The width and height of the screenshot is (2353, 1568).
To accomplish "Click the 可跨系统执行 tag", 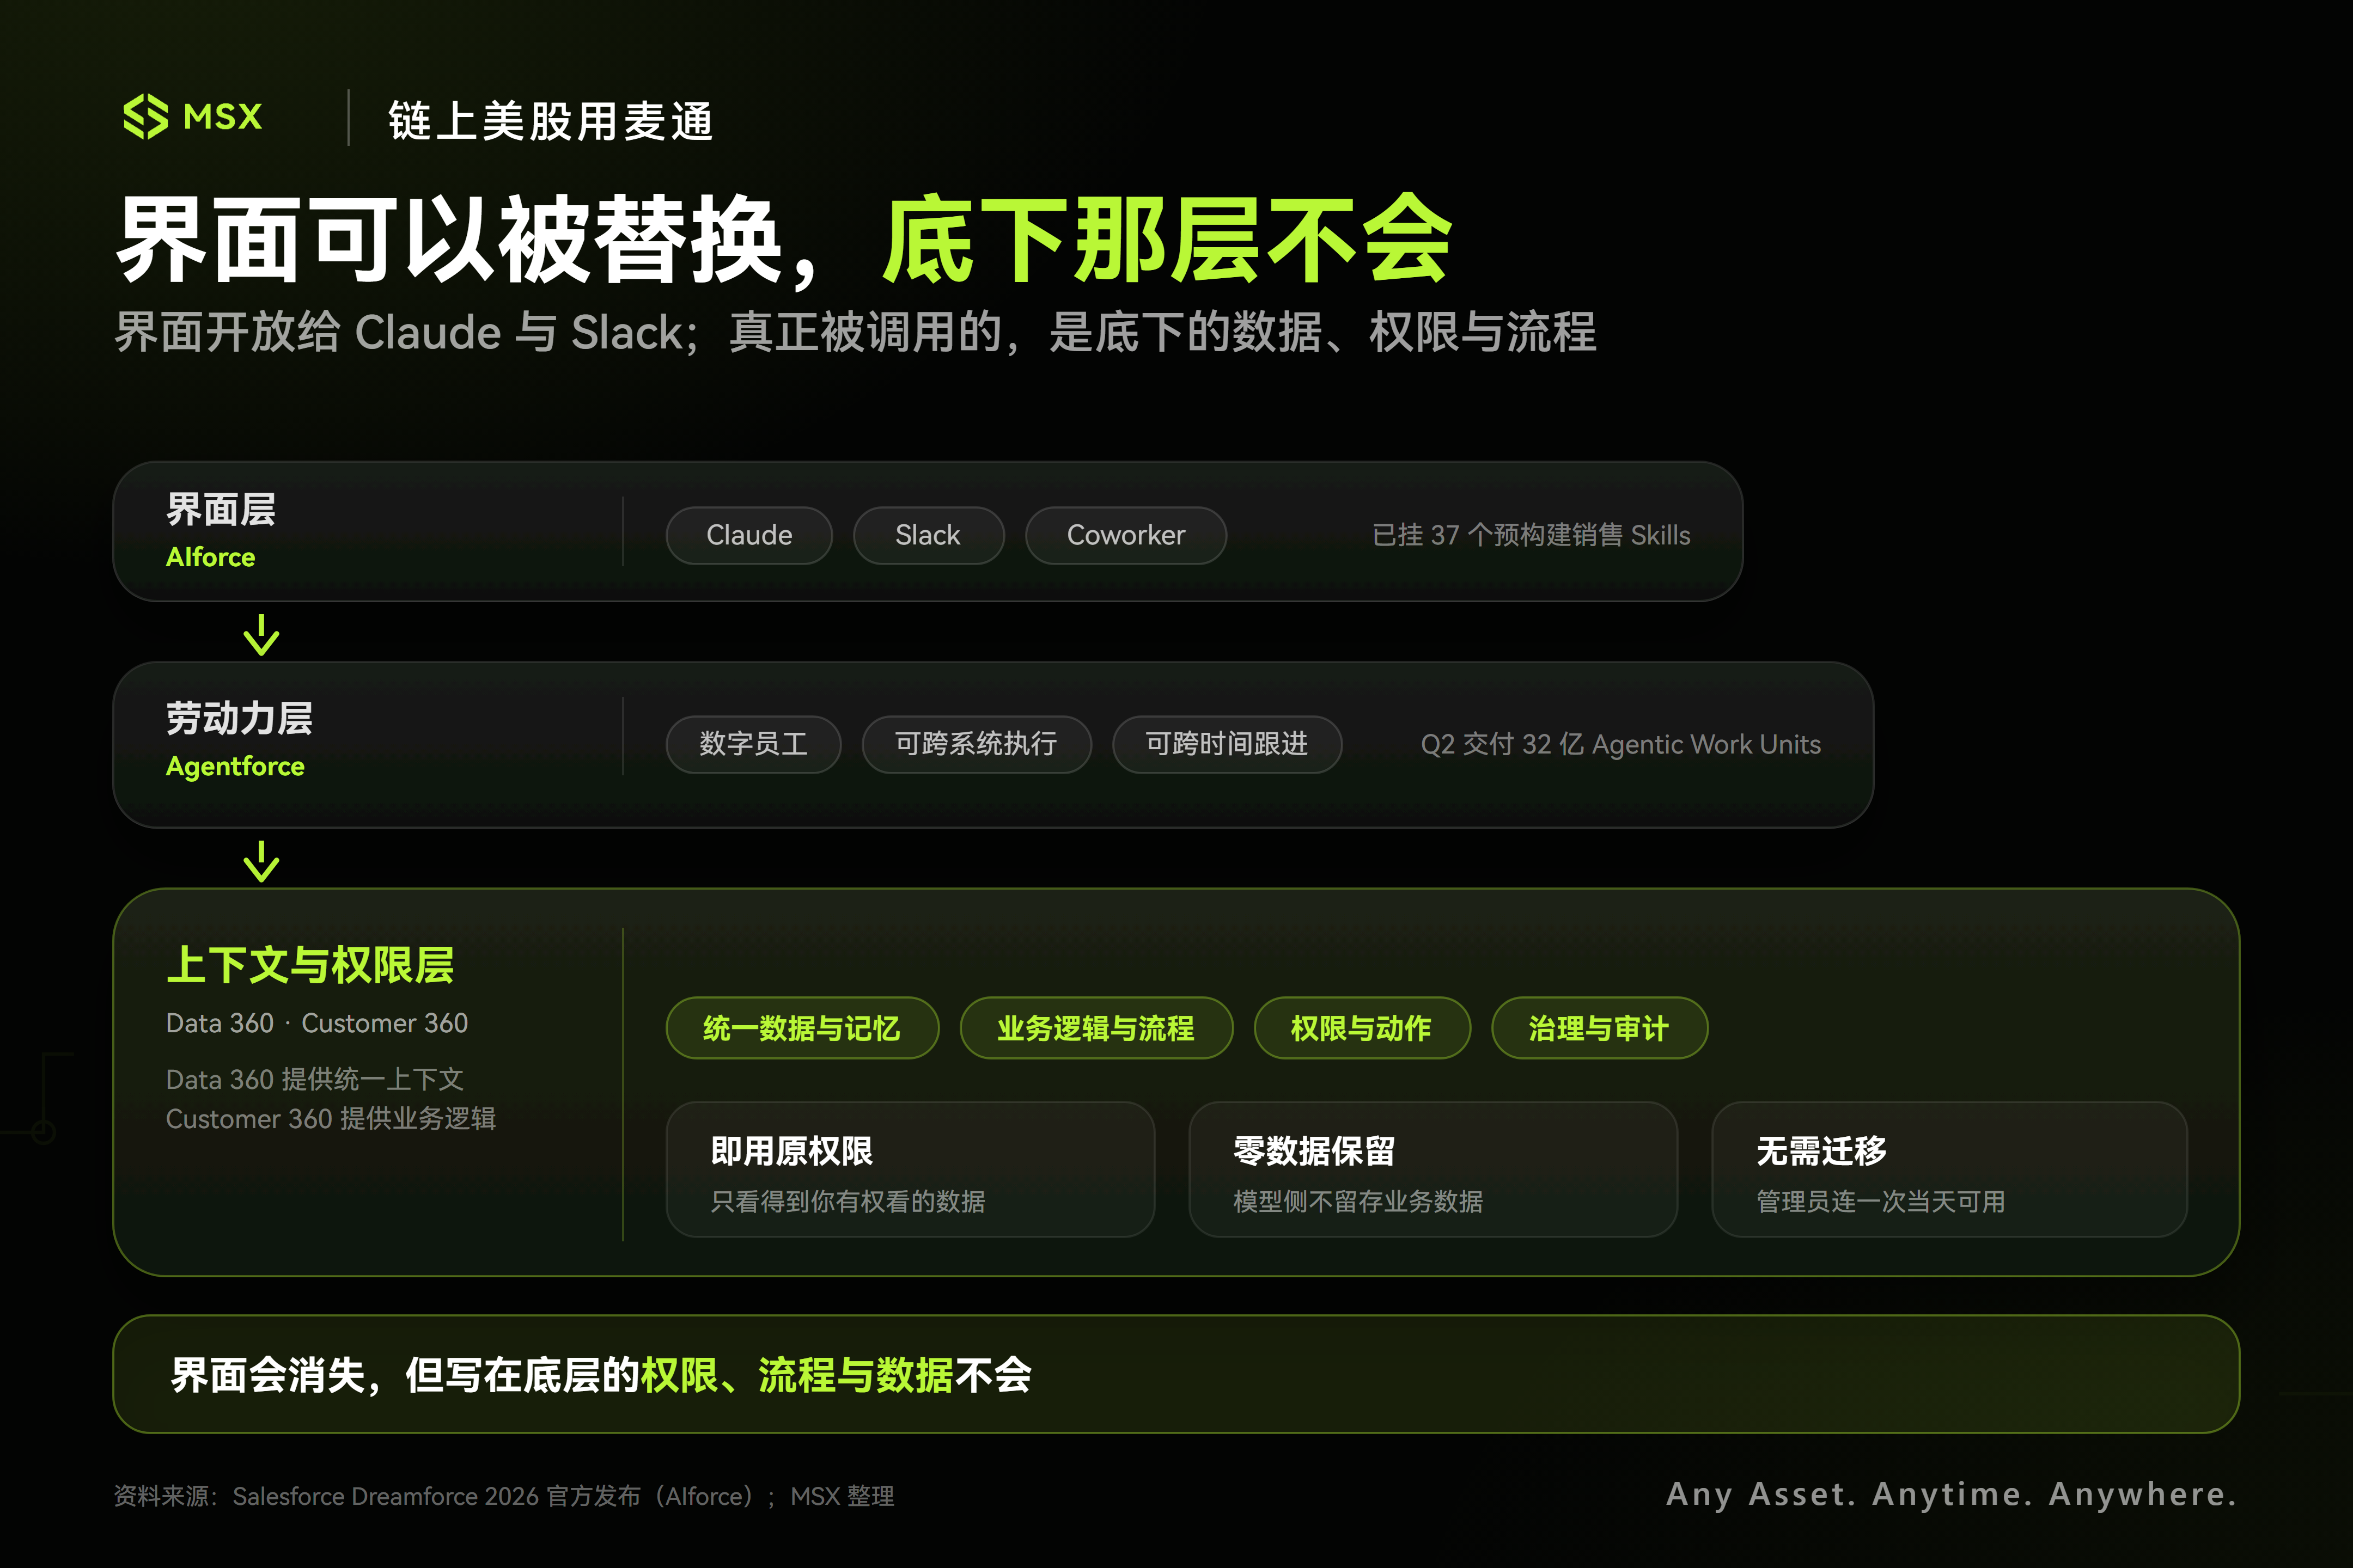I will click(976, 744).
